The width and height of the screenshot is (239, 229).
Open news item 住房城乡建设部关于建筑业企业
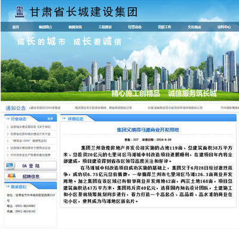30,148
